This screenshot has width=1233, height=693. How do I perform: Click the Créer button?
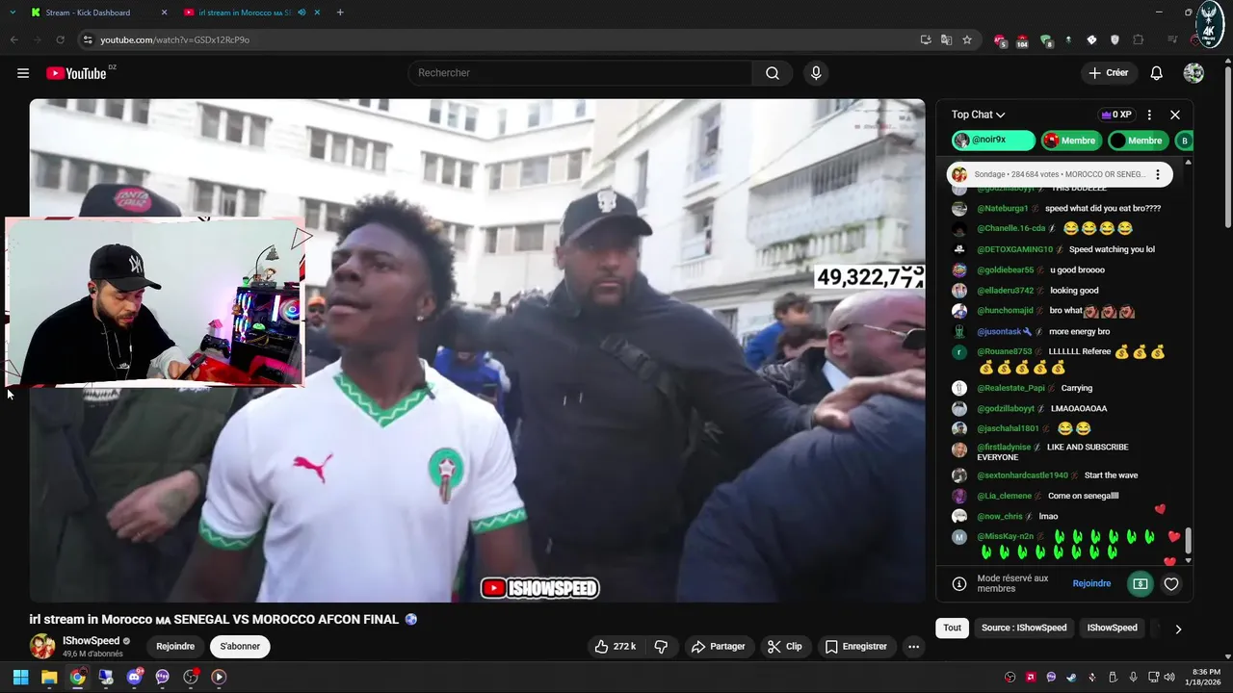point(1108,73)
